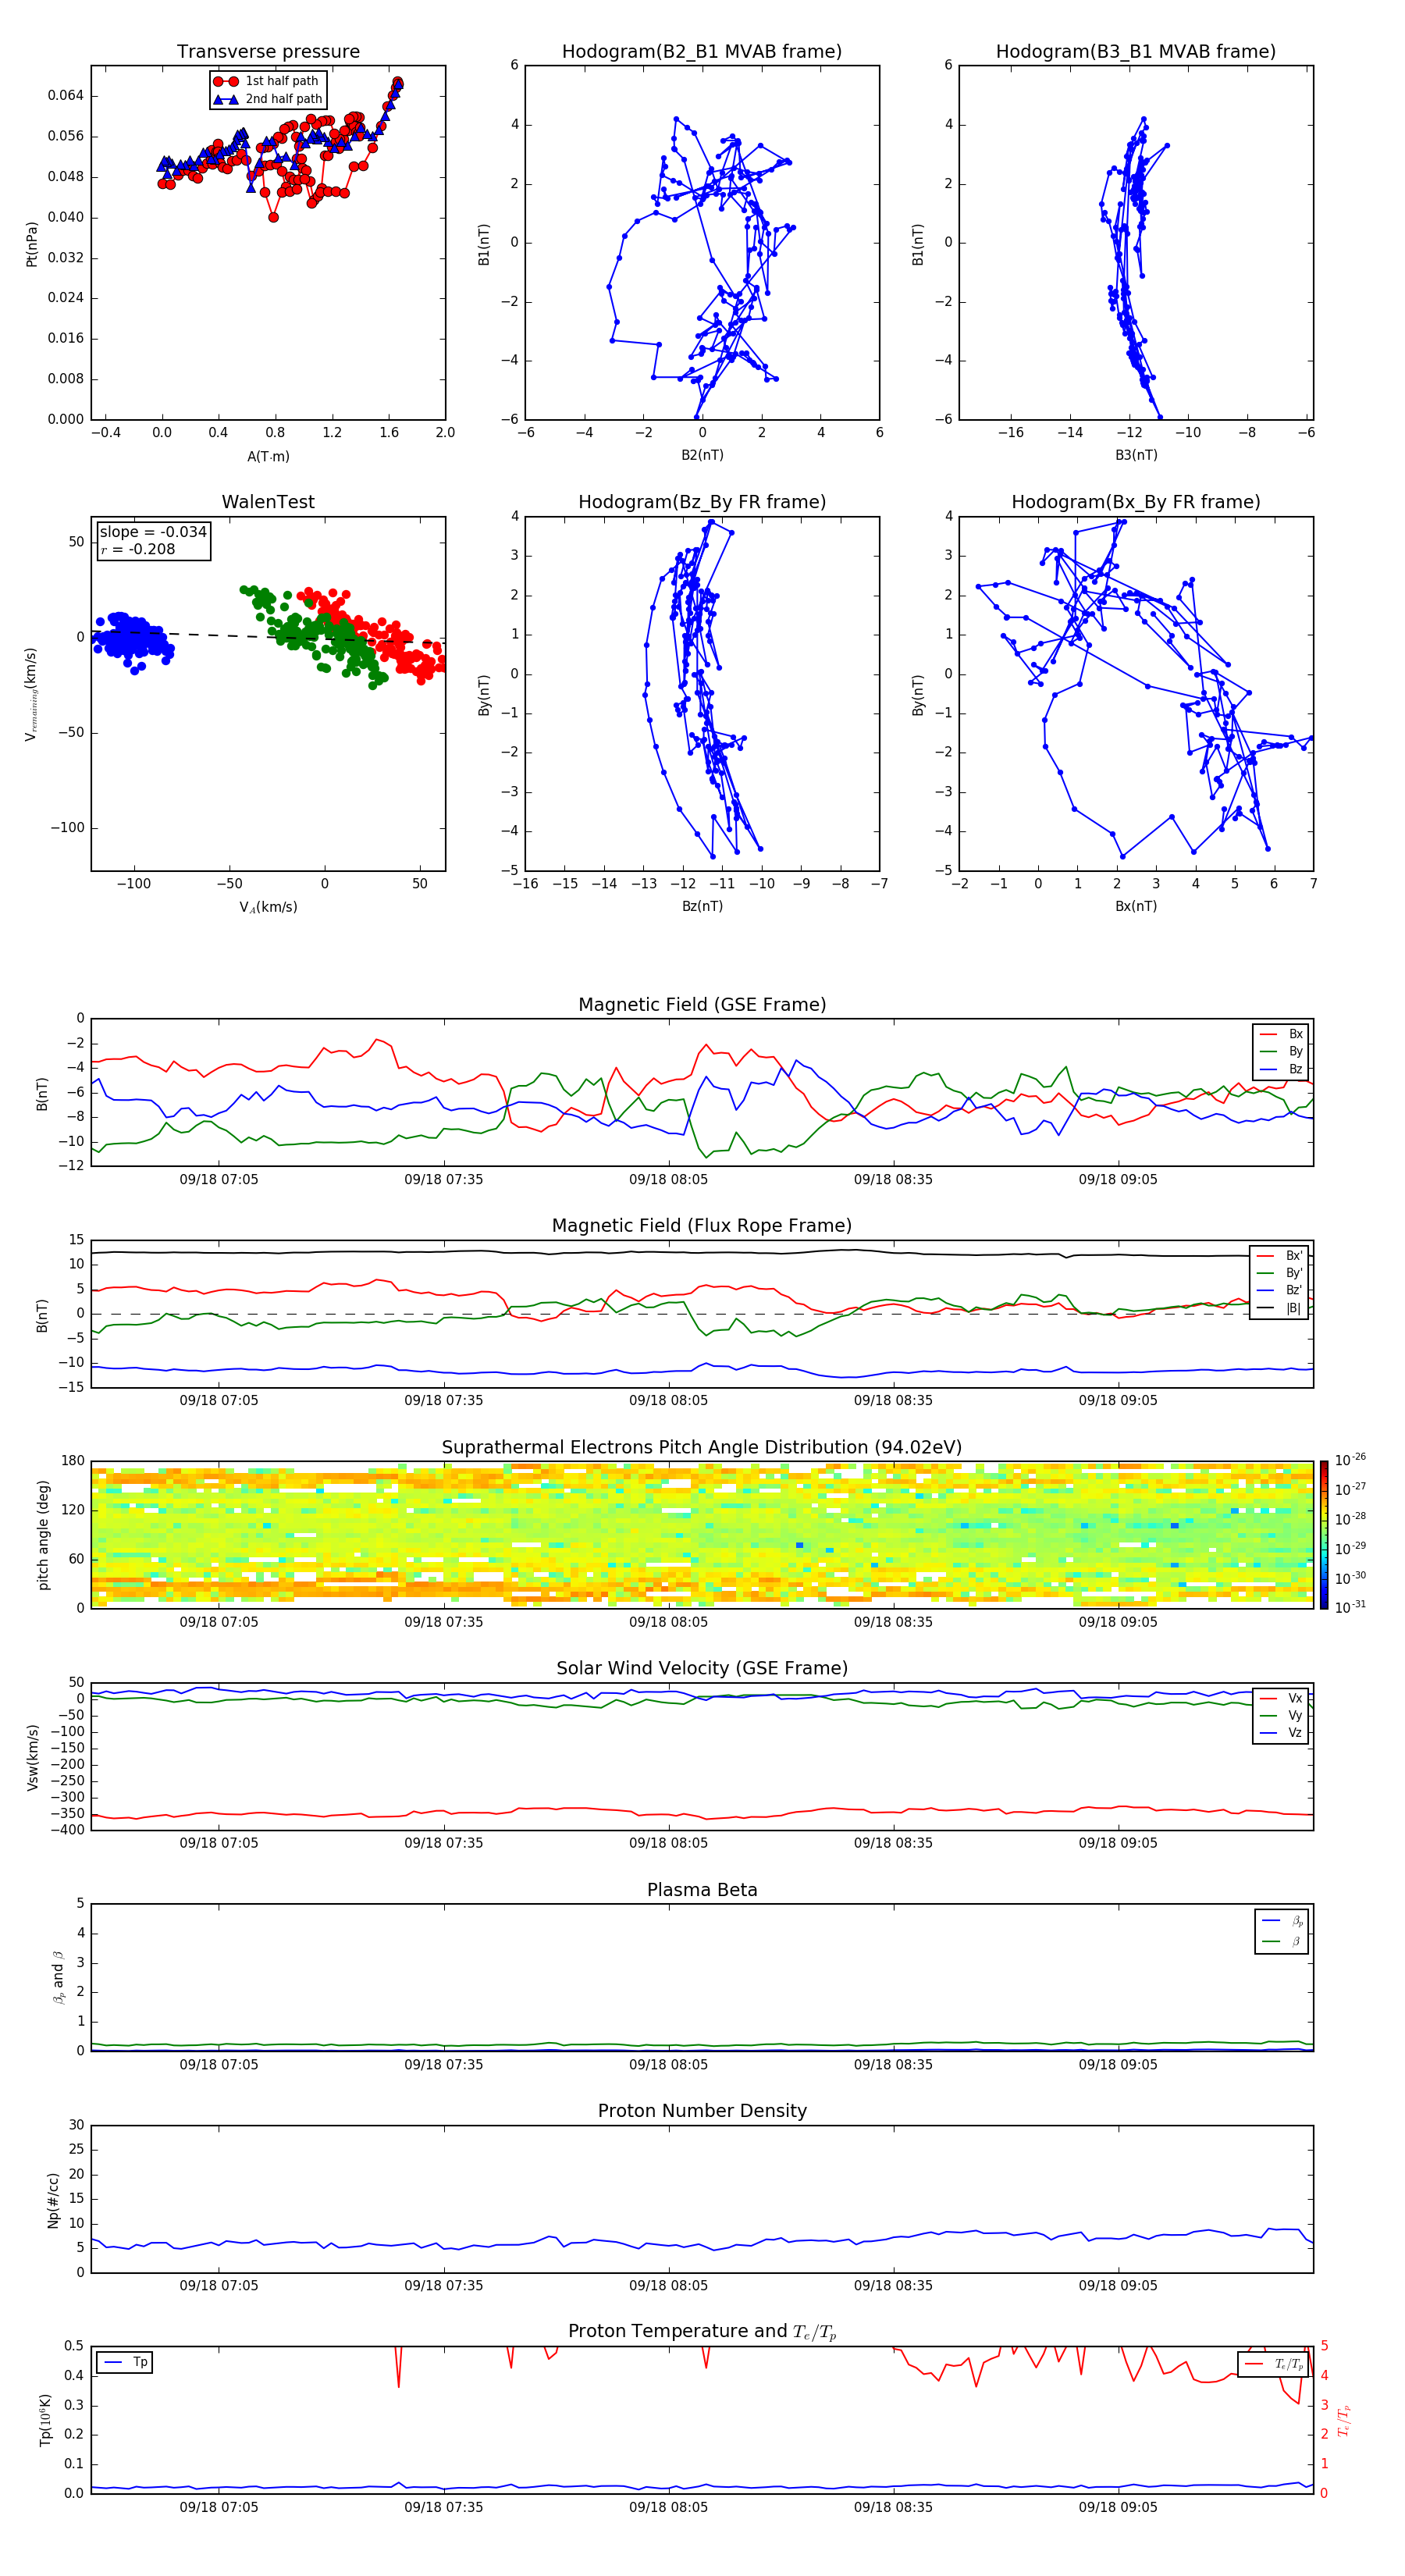The image size is (1405, 2576).
Task: Select the βp legend entry
Action: [1282, 1921]
